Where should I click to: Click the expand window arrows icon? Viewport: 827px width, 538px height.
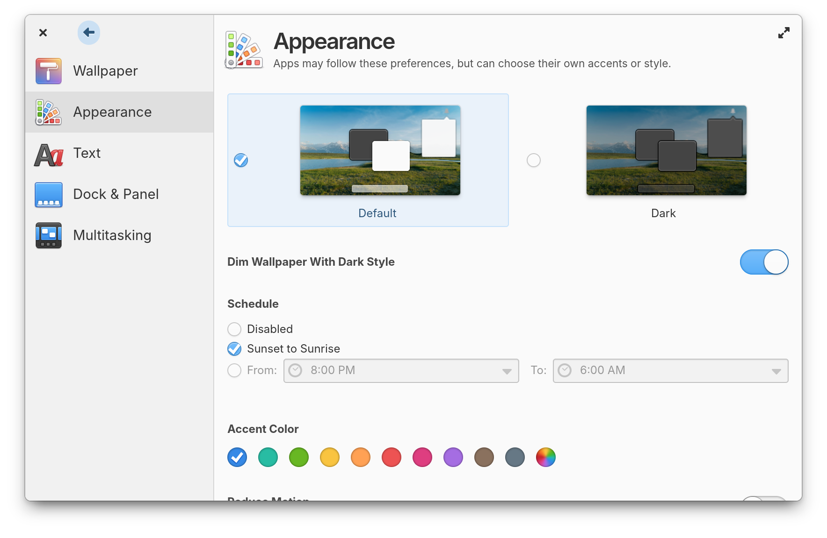click(783, 33)
